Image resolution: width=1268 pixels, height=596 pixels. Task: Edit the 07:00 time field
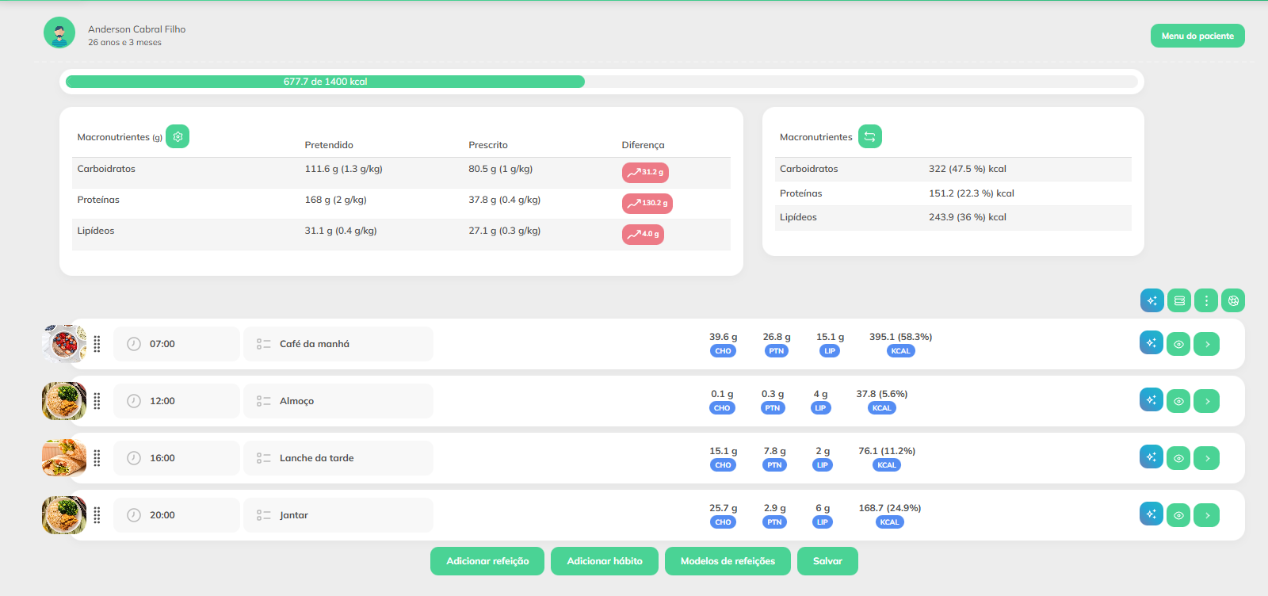tap(177, 344)
